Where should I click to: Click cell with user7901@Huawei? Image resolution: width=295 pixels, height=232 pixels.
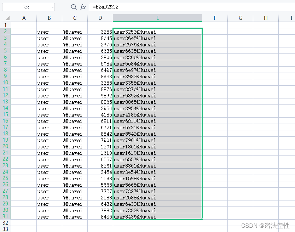coord(157,140)
